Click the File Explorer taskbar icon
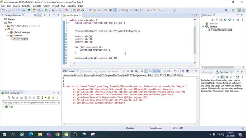246x138 pixels. coord(40,135)
